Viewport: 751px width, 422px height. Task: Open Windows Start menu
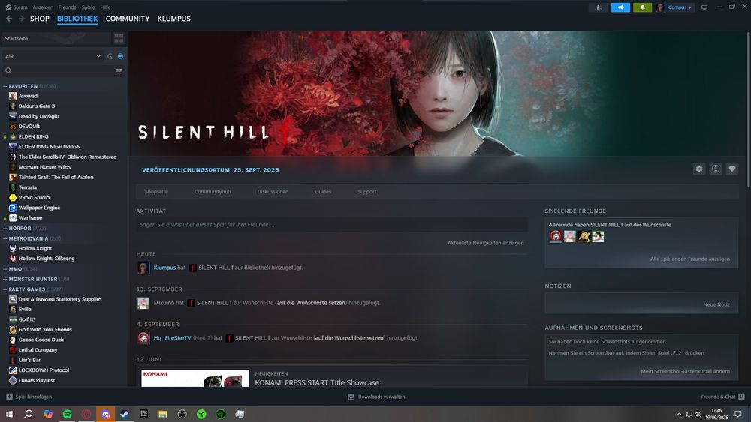[x=8, y=414]
